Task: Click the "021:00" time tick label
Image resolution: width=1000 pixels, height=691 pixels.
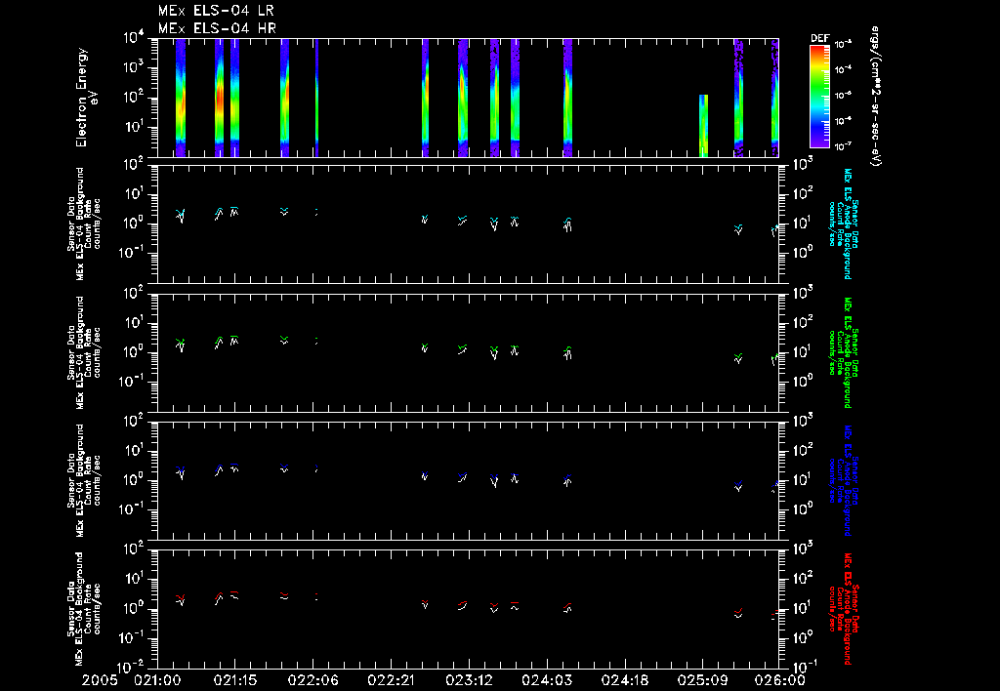Action: tap(157, 681)
